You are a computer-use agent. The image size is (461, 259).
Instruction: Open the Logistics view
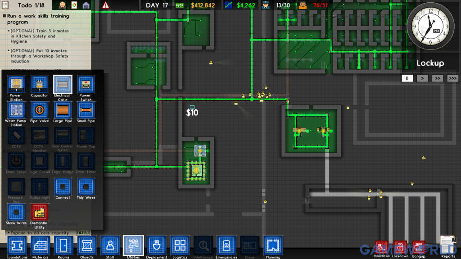tap(180, 246)
